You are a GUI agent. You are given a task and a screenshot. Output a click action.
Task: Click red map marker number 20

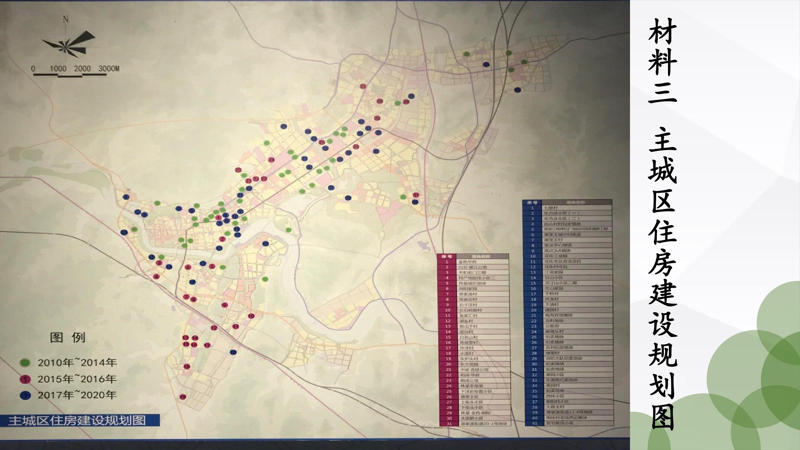[238, 170]
